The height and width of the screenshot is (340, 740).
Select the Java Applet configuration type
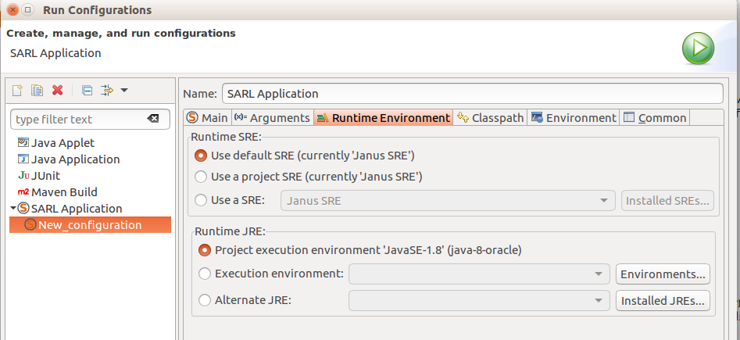(56, 142)
